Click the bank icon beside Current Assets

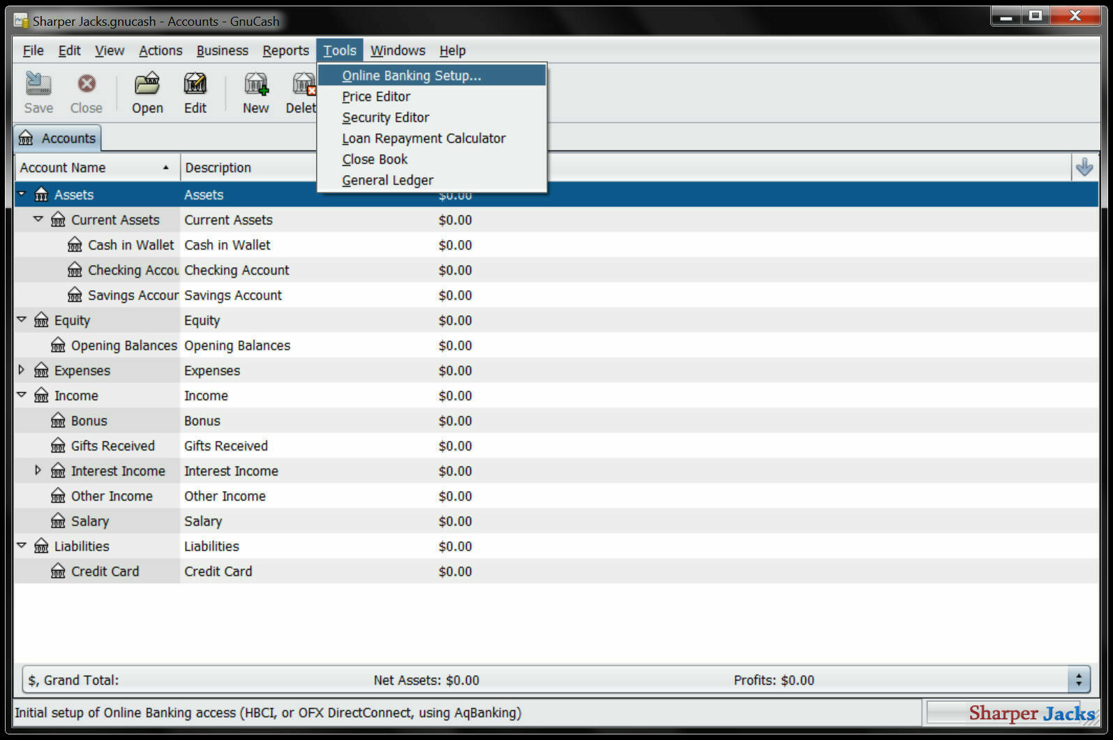point(58,220)
